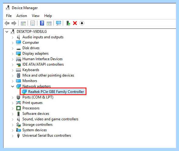Click the Device Manager title bar icon
Screen dimensions: 179x151
pos(8,8)
